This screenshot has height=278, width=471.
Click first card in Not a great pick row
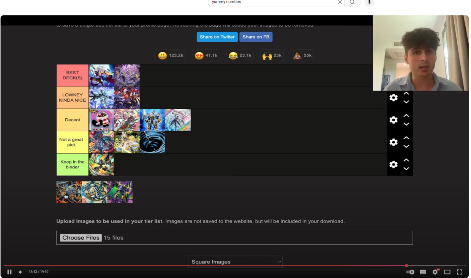point(101,142)
